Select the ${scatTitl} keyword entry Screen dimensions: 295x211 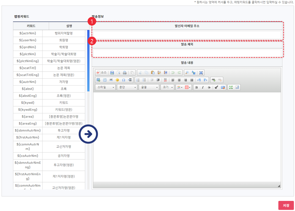pos(28,68)
